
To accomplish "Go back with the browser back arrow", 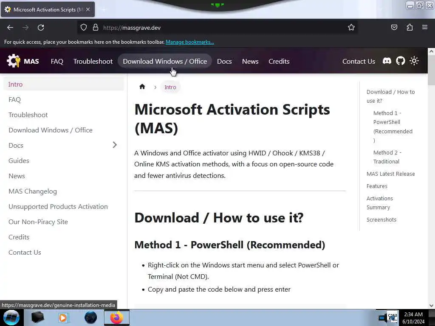I will tap(10, 28).
